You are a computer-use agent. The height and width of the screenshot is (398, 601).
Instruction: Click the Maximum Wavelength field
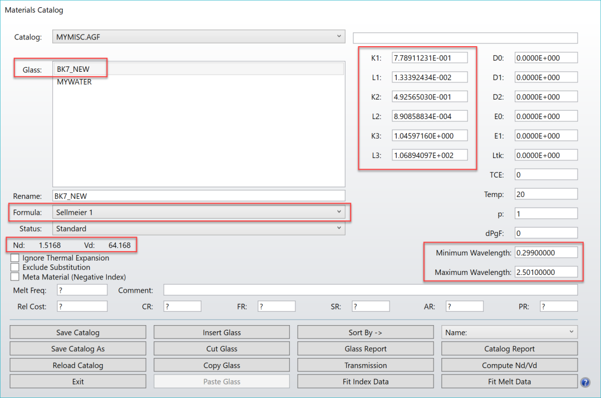tap(546, 272)
